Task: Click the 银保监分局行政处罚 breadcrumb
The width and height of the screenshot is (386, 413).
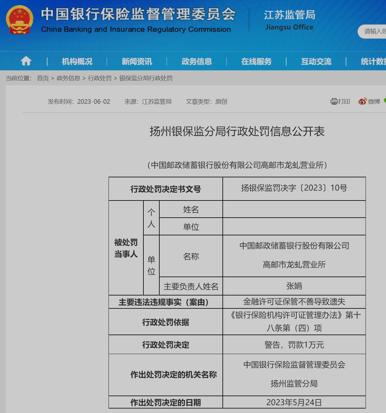Action: (146, 78)
